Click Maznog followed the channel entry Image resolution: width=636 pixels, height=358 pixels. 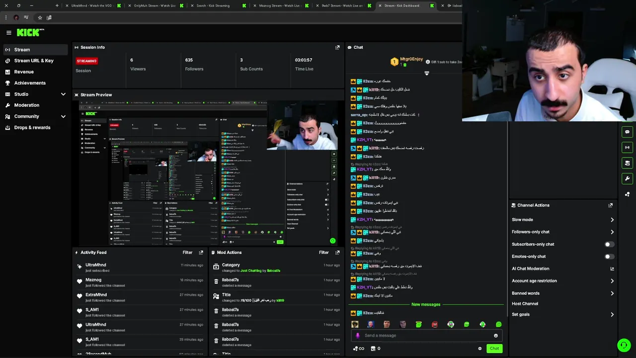point(139,282)
